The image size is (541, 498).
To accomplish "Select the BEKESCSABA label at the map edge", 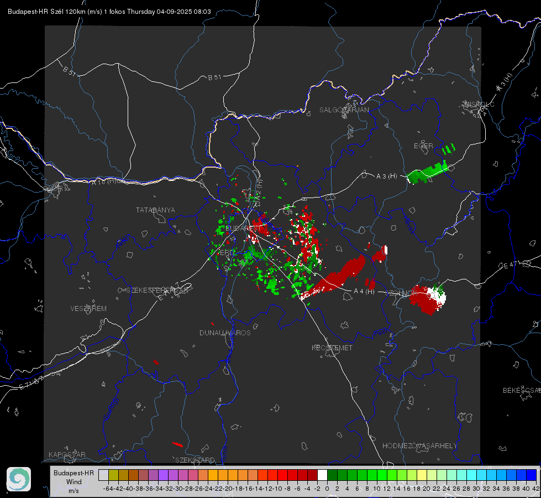I will pos(522,390).
